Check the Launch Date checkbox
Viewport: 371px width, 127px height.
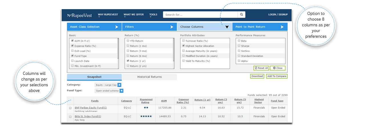72,61
